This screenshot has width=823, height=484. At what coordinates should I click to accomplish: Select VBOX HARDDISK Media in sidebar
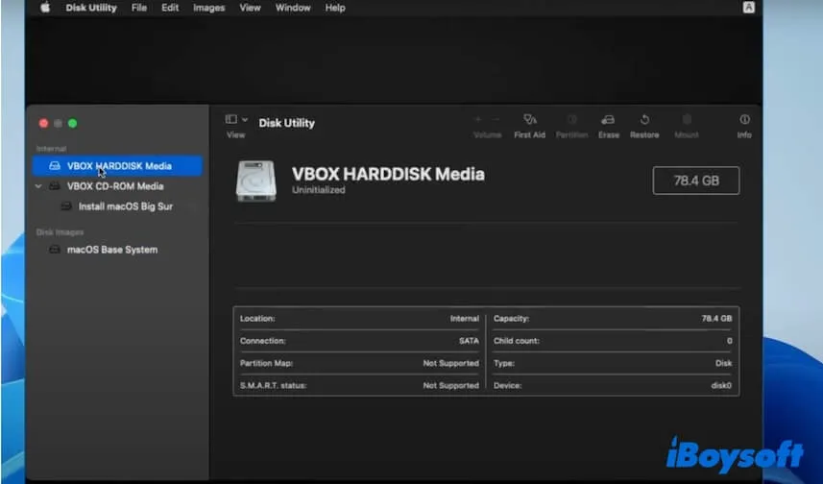tap(119, 166)
